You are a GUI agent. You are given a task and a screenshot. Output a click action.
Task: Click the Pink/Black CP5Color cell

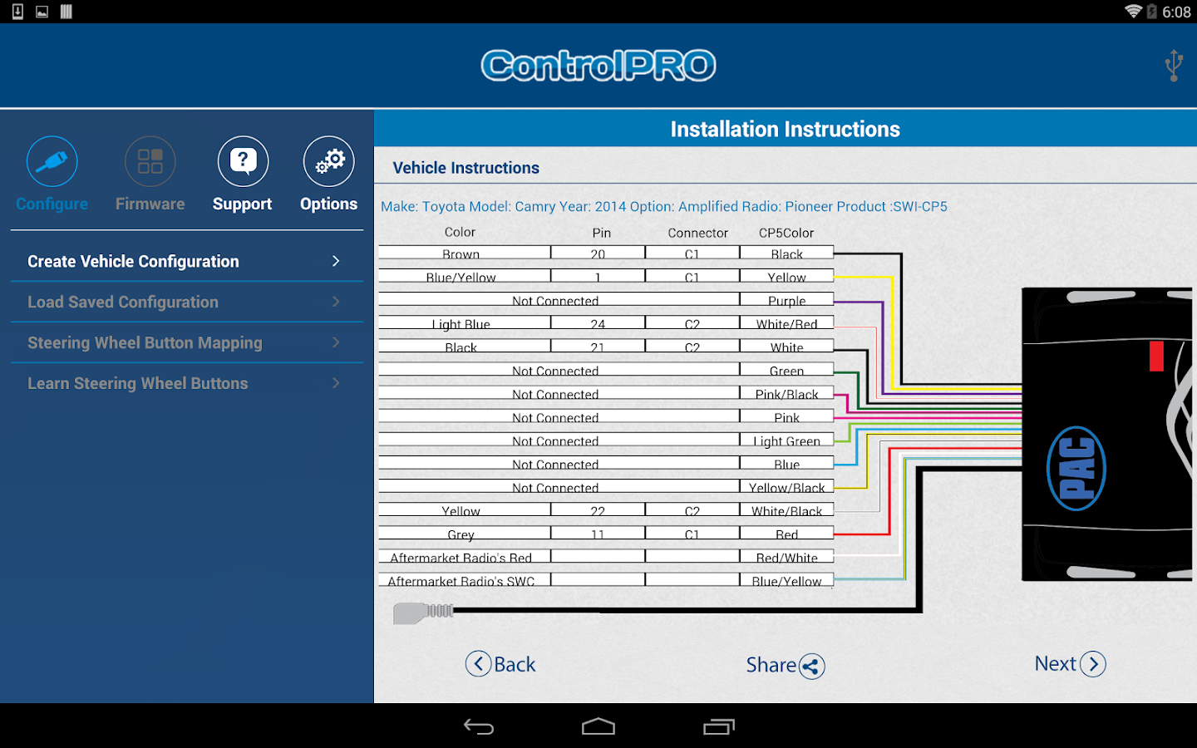pos(786,392)
